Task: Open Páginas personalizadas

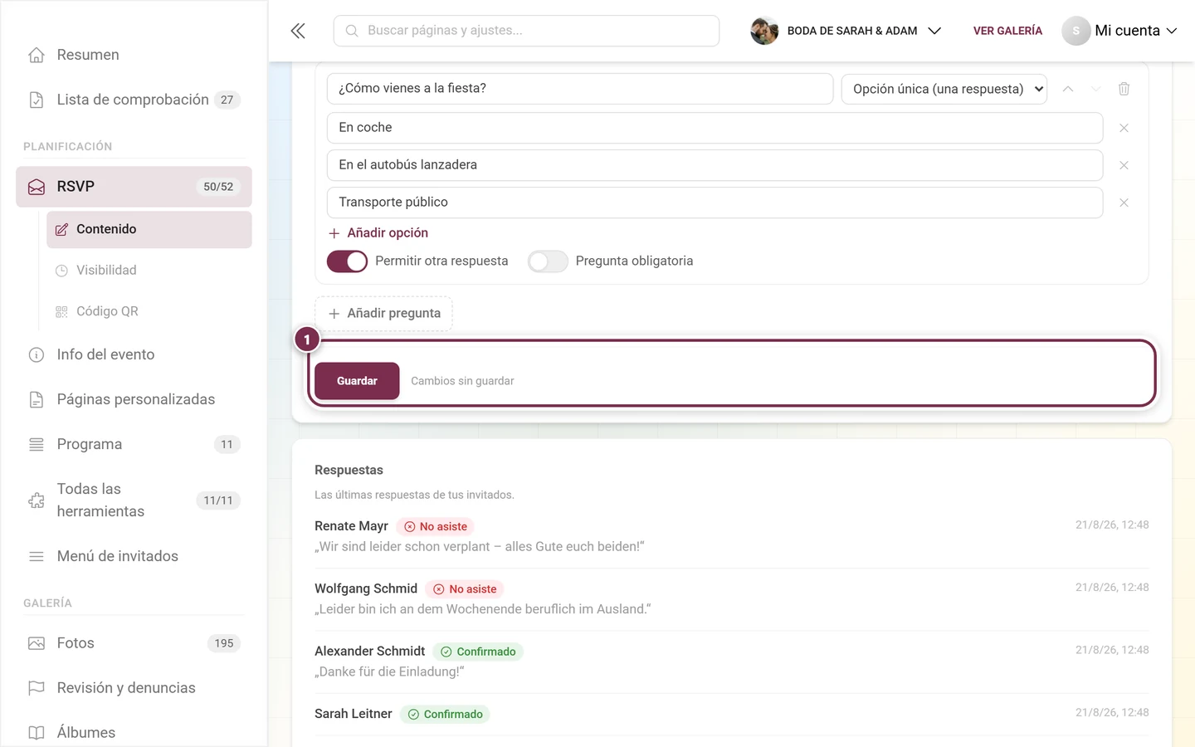Action: pos(134,400)
